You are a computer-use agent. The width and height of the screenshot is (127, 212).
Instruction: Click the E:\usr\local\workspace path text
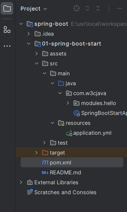click(x=99, y=24)
